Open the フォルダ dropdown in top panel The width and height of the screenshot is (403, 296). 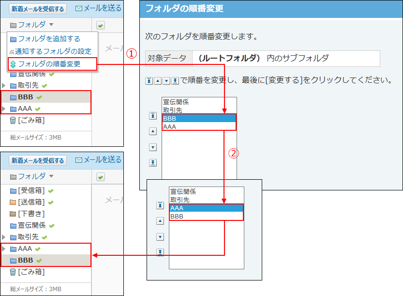click(31, 25)
